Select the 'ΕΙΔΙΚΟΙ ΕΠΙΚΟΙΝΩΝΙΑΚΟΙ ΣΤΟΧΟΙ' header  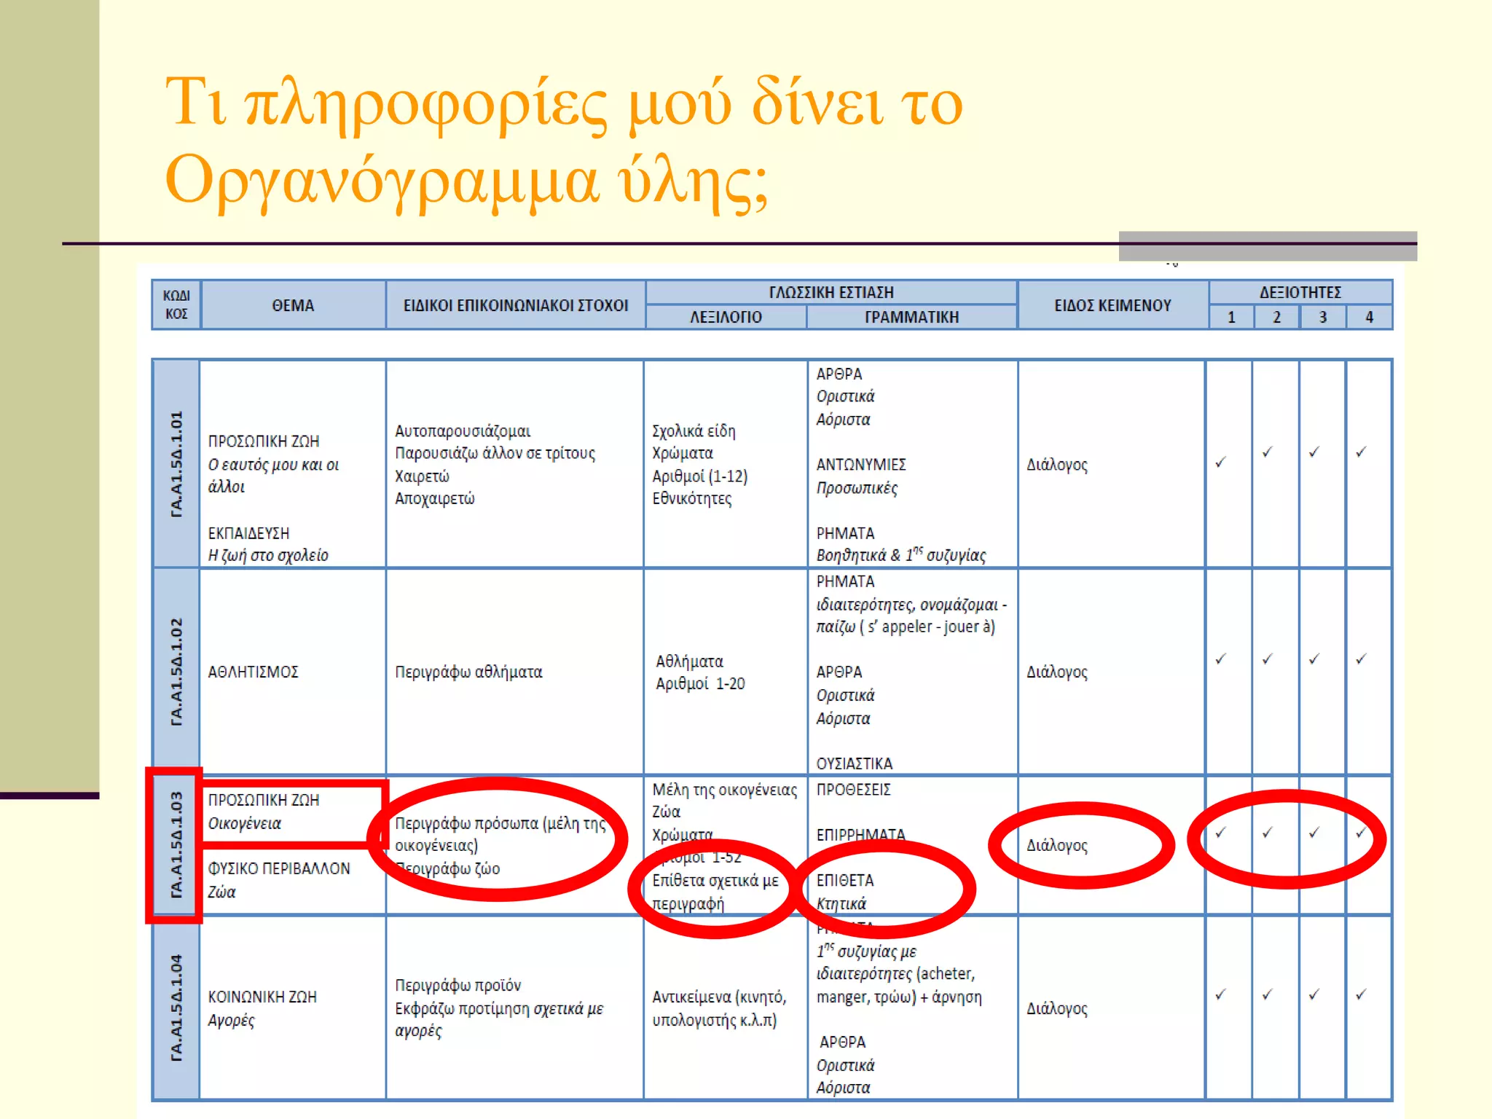tap(516, 305)
